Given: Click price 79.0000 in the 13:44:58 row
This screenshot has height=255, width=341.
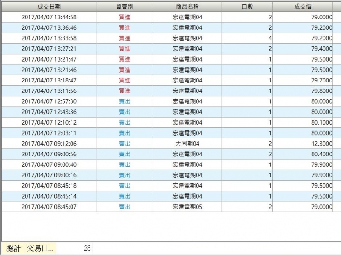Looking at the screenshot, I should point(322,17).
